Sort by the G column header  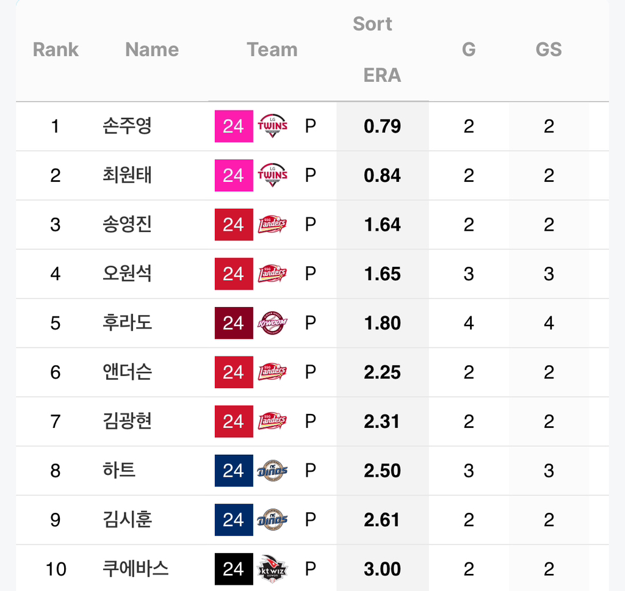[x=469, y=49]
